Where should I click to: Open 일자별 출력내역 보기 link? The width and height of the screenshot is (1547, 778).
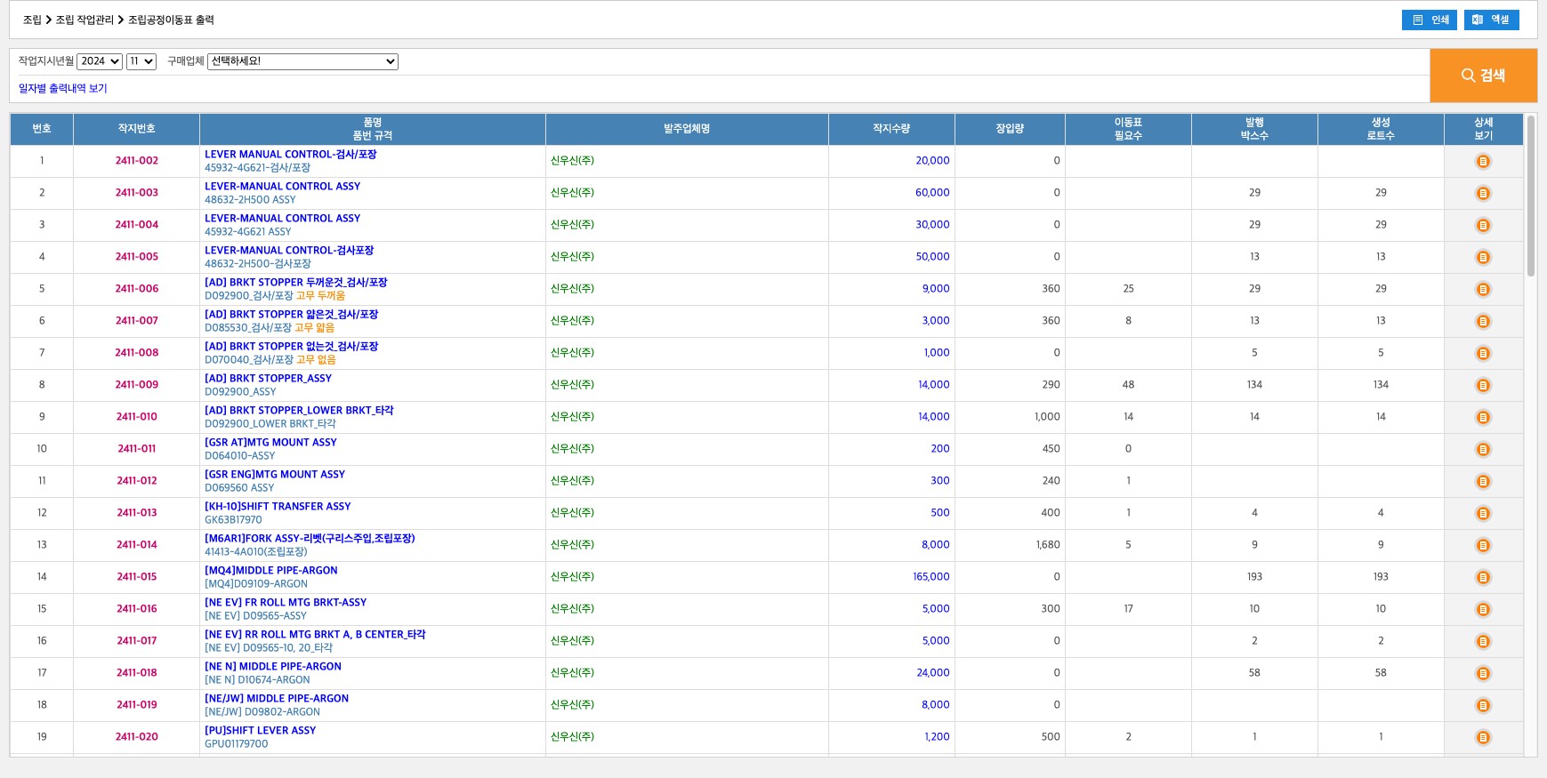coord(62,88)
